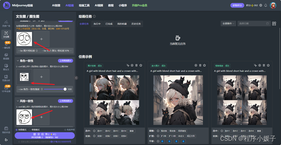Open the AI创意 top menu
The image size is (281, 145).
pyautogui.click(x=56, y=6)
